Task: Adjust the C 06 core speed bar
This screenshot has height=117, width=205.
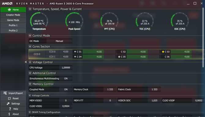Action: click(187, 57)
